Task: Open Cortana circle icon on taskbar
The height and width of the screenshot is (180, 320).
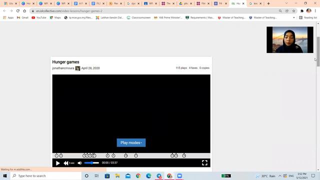Action: point(86,176)
